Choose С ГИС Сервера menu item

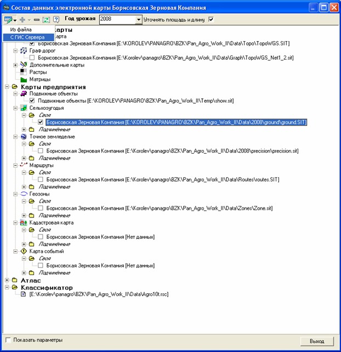click(27, 37)
